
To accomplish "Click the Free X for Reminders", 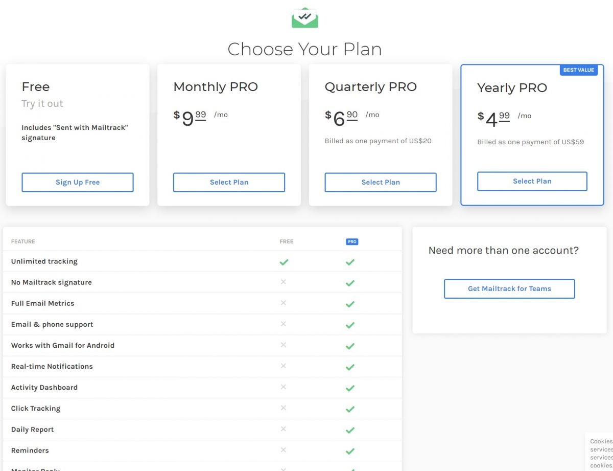I will point(284,450).
